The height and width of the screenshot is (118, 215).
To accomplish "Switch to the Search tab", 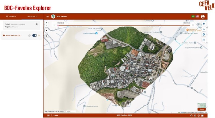I will (x=11, y=17).
